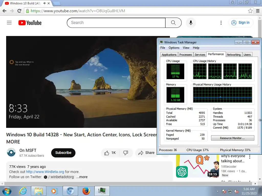Screen dimensions: 262x196
Task: Open Windows Media Player taskbar icon
Action: (x=54, y=191)
